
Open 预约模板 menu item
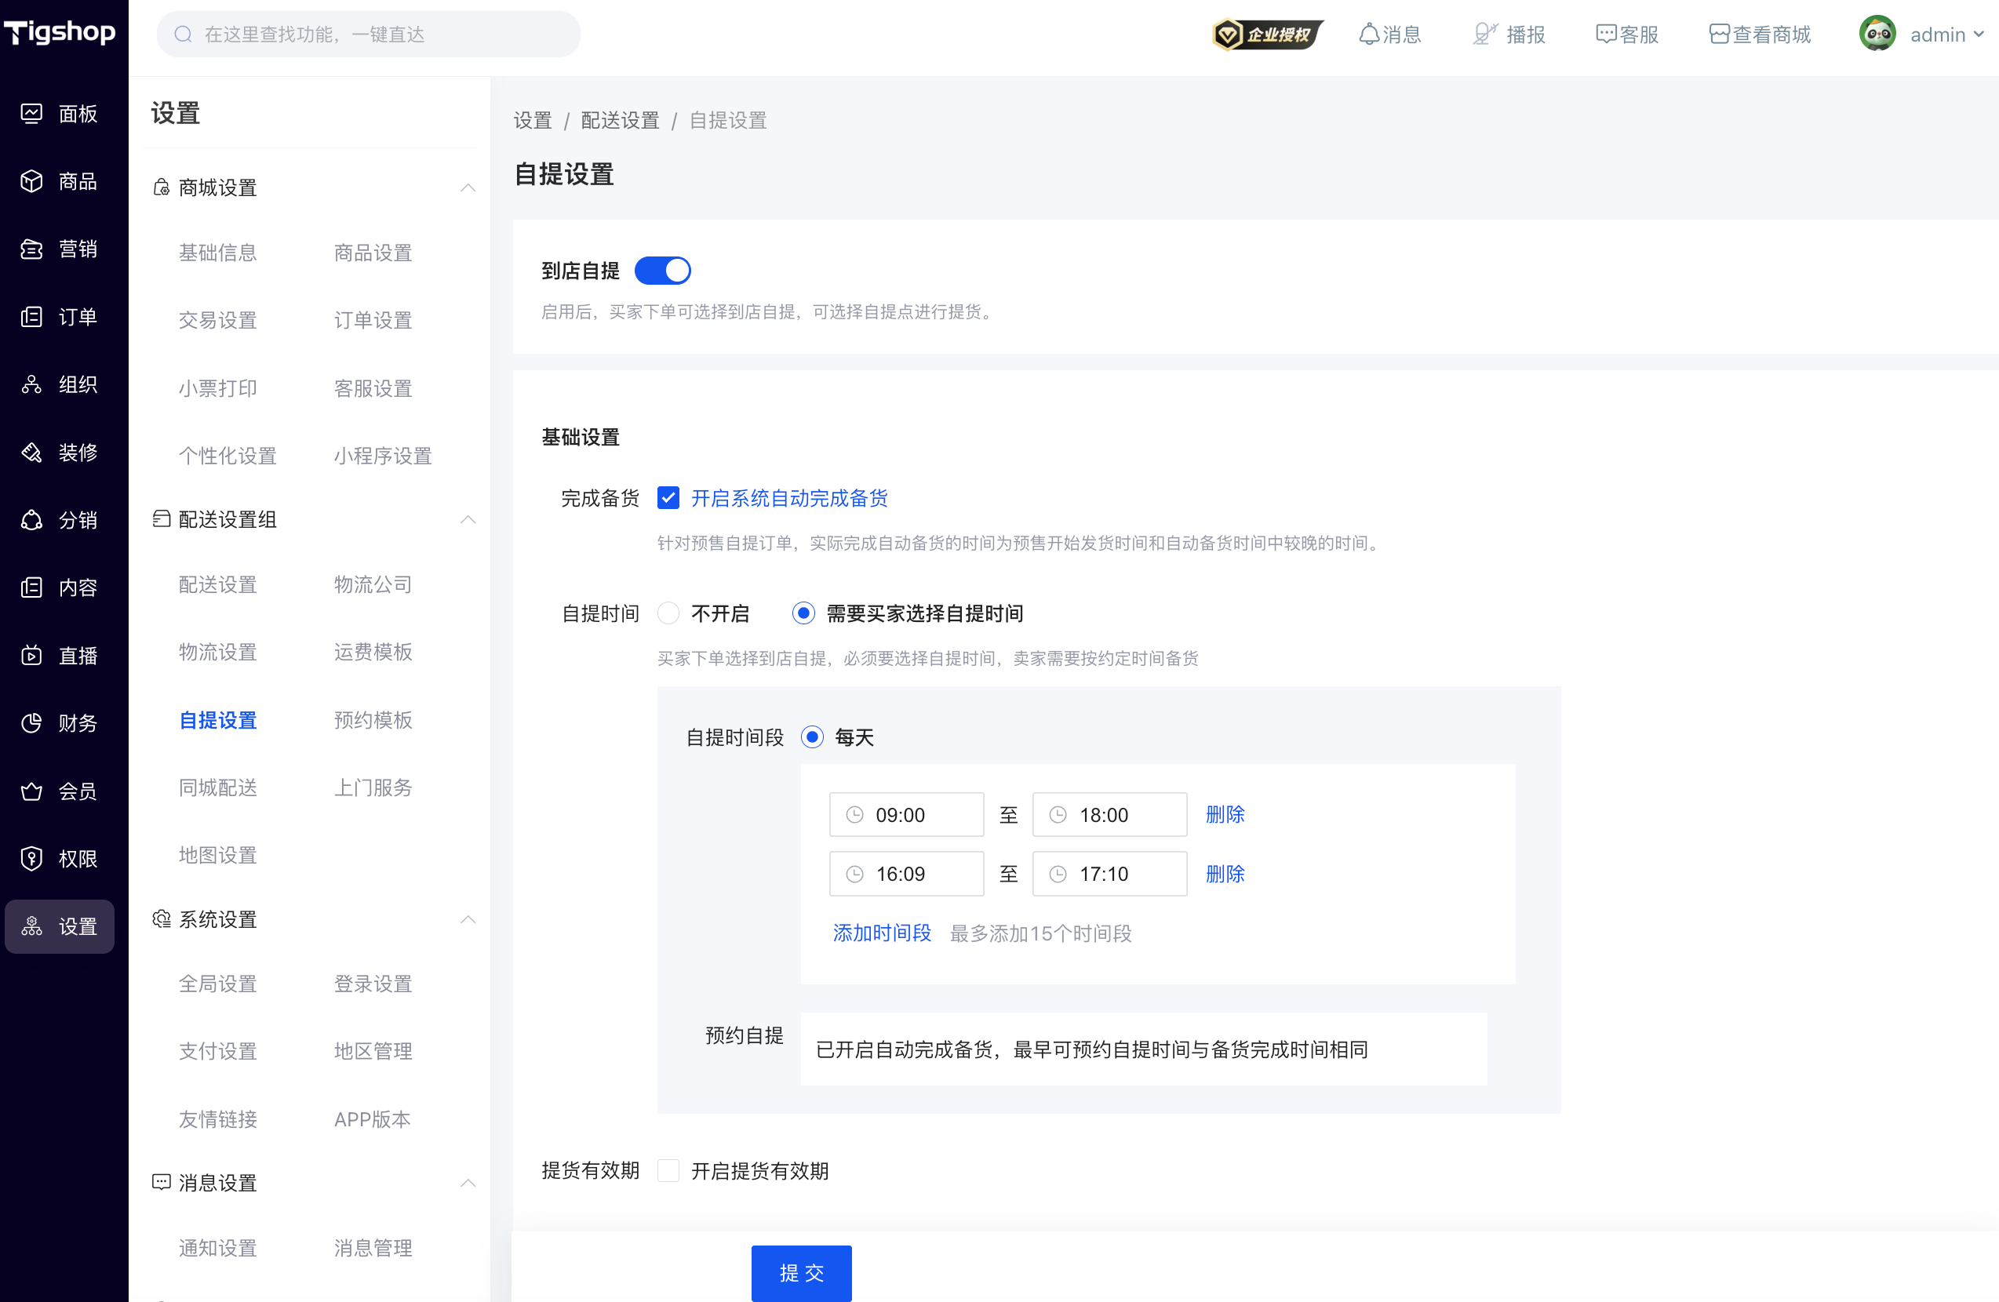pos(373,720)
